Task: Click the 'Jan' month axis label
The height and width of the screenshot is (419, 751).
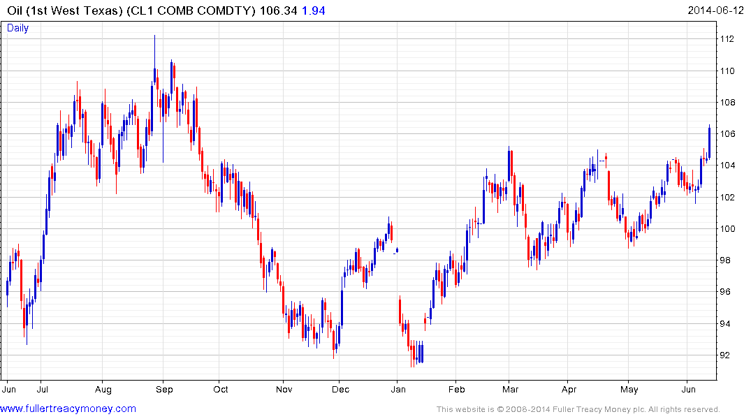Action: tap(398, 389)
